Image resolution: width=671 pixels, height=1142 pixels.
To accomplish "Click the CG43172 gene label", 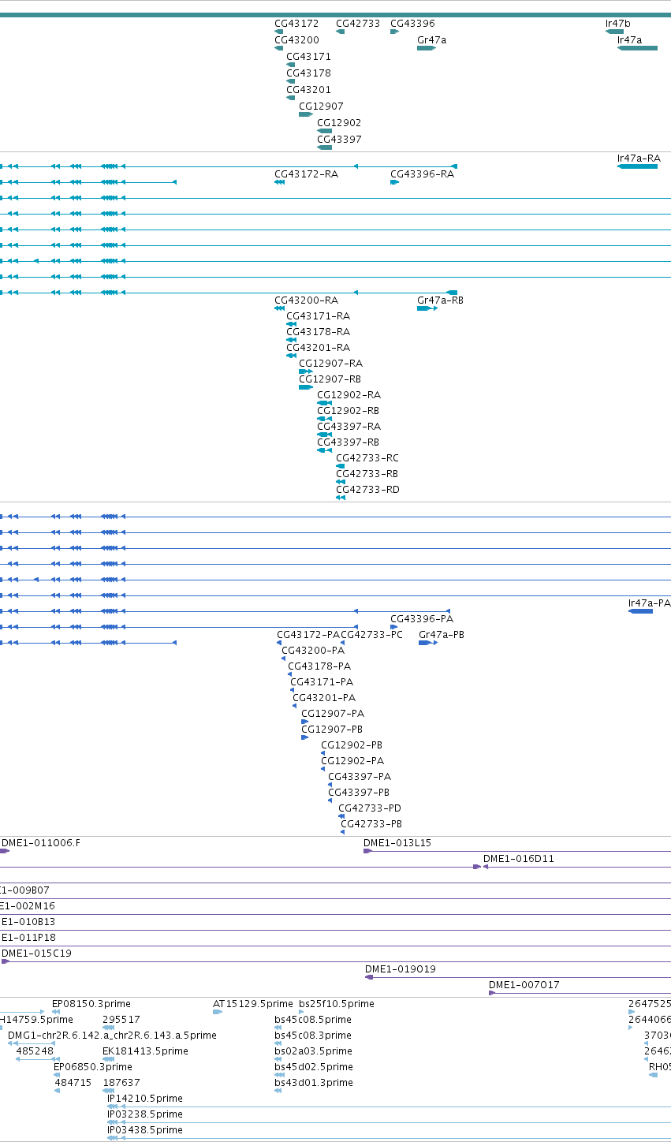I will coord(296,24).
